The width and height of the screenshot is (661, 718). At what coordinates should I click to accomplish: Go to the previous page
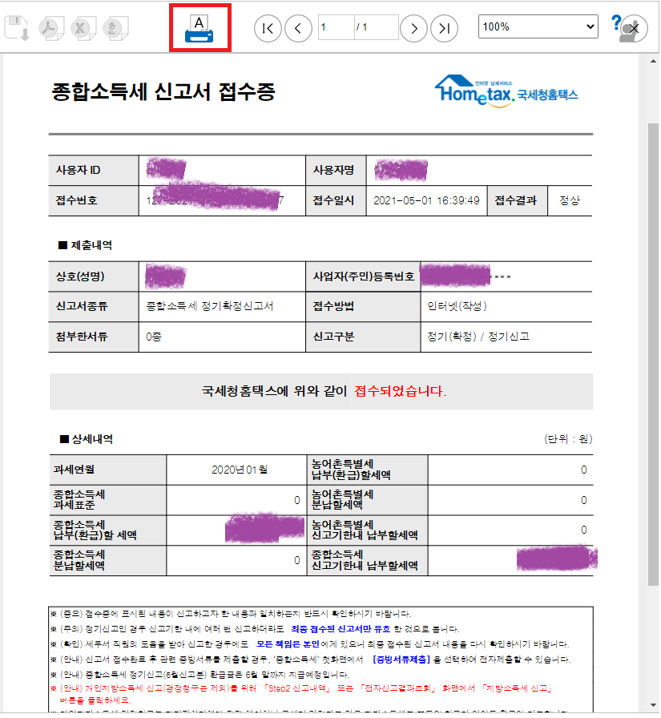point(298,28)
